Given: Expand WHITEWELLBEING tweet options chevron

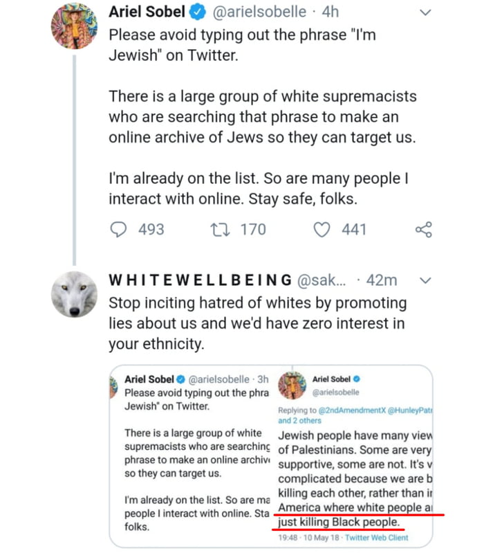Looking at the screenshot, I should tap(426, 280).
